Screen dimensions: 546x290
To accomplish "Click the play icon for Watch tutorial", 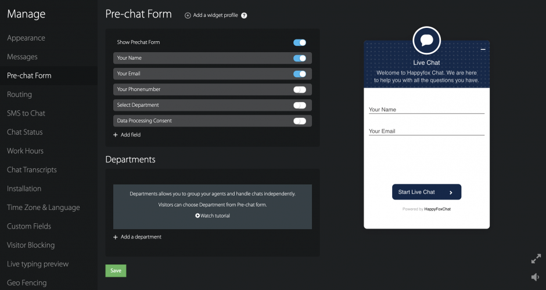I will 197,216.
